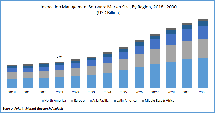Click the Europe segment of the 2018 bar
Viewport: 215px width, 113px height.
click(12, 76)
